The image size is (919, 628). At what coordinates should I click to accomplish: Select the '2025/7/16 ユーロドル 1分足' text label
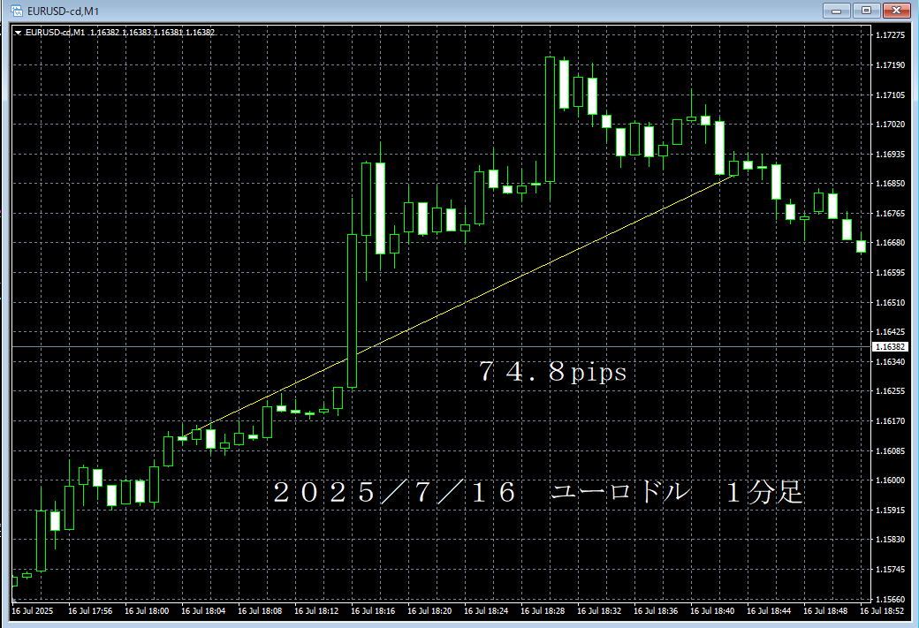(x=537, y=493)
